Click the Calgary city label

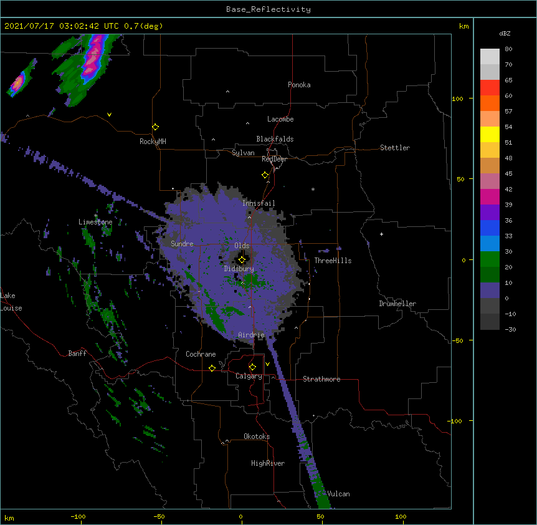tap(249, 376)
